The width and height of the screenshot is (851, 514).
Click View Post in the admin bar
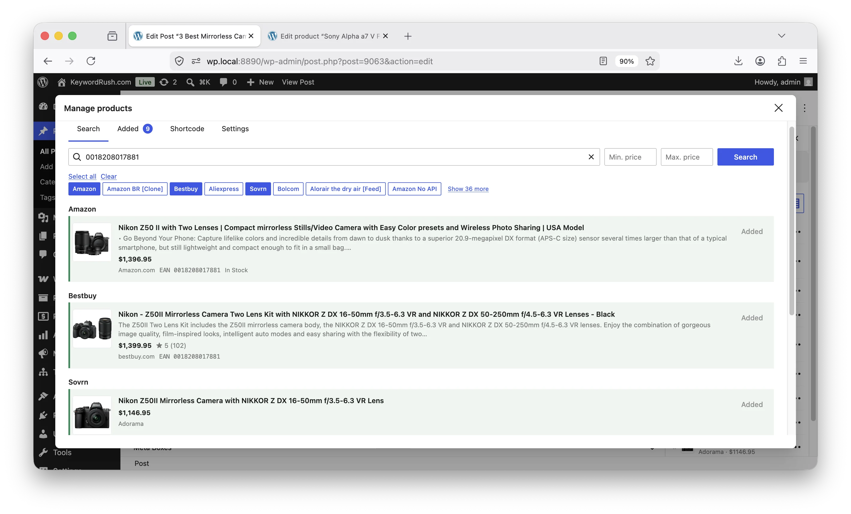tap(298, 82)
